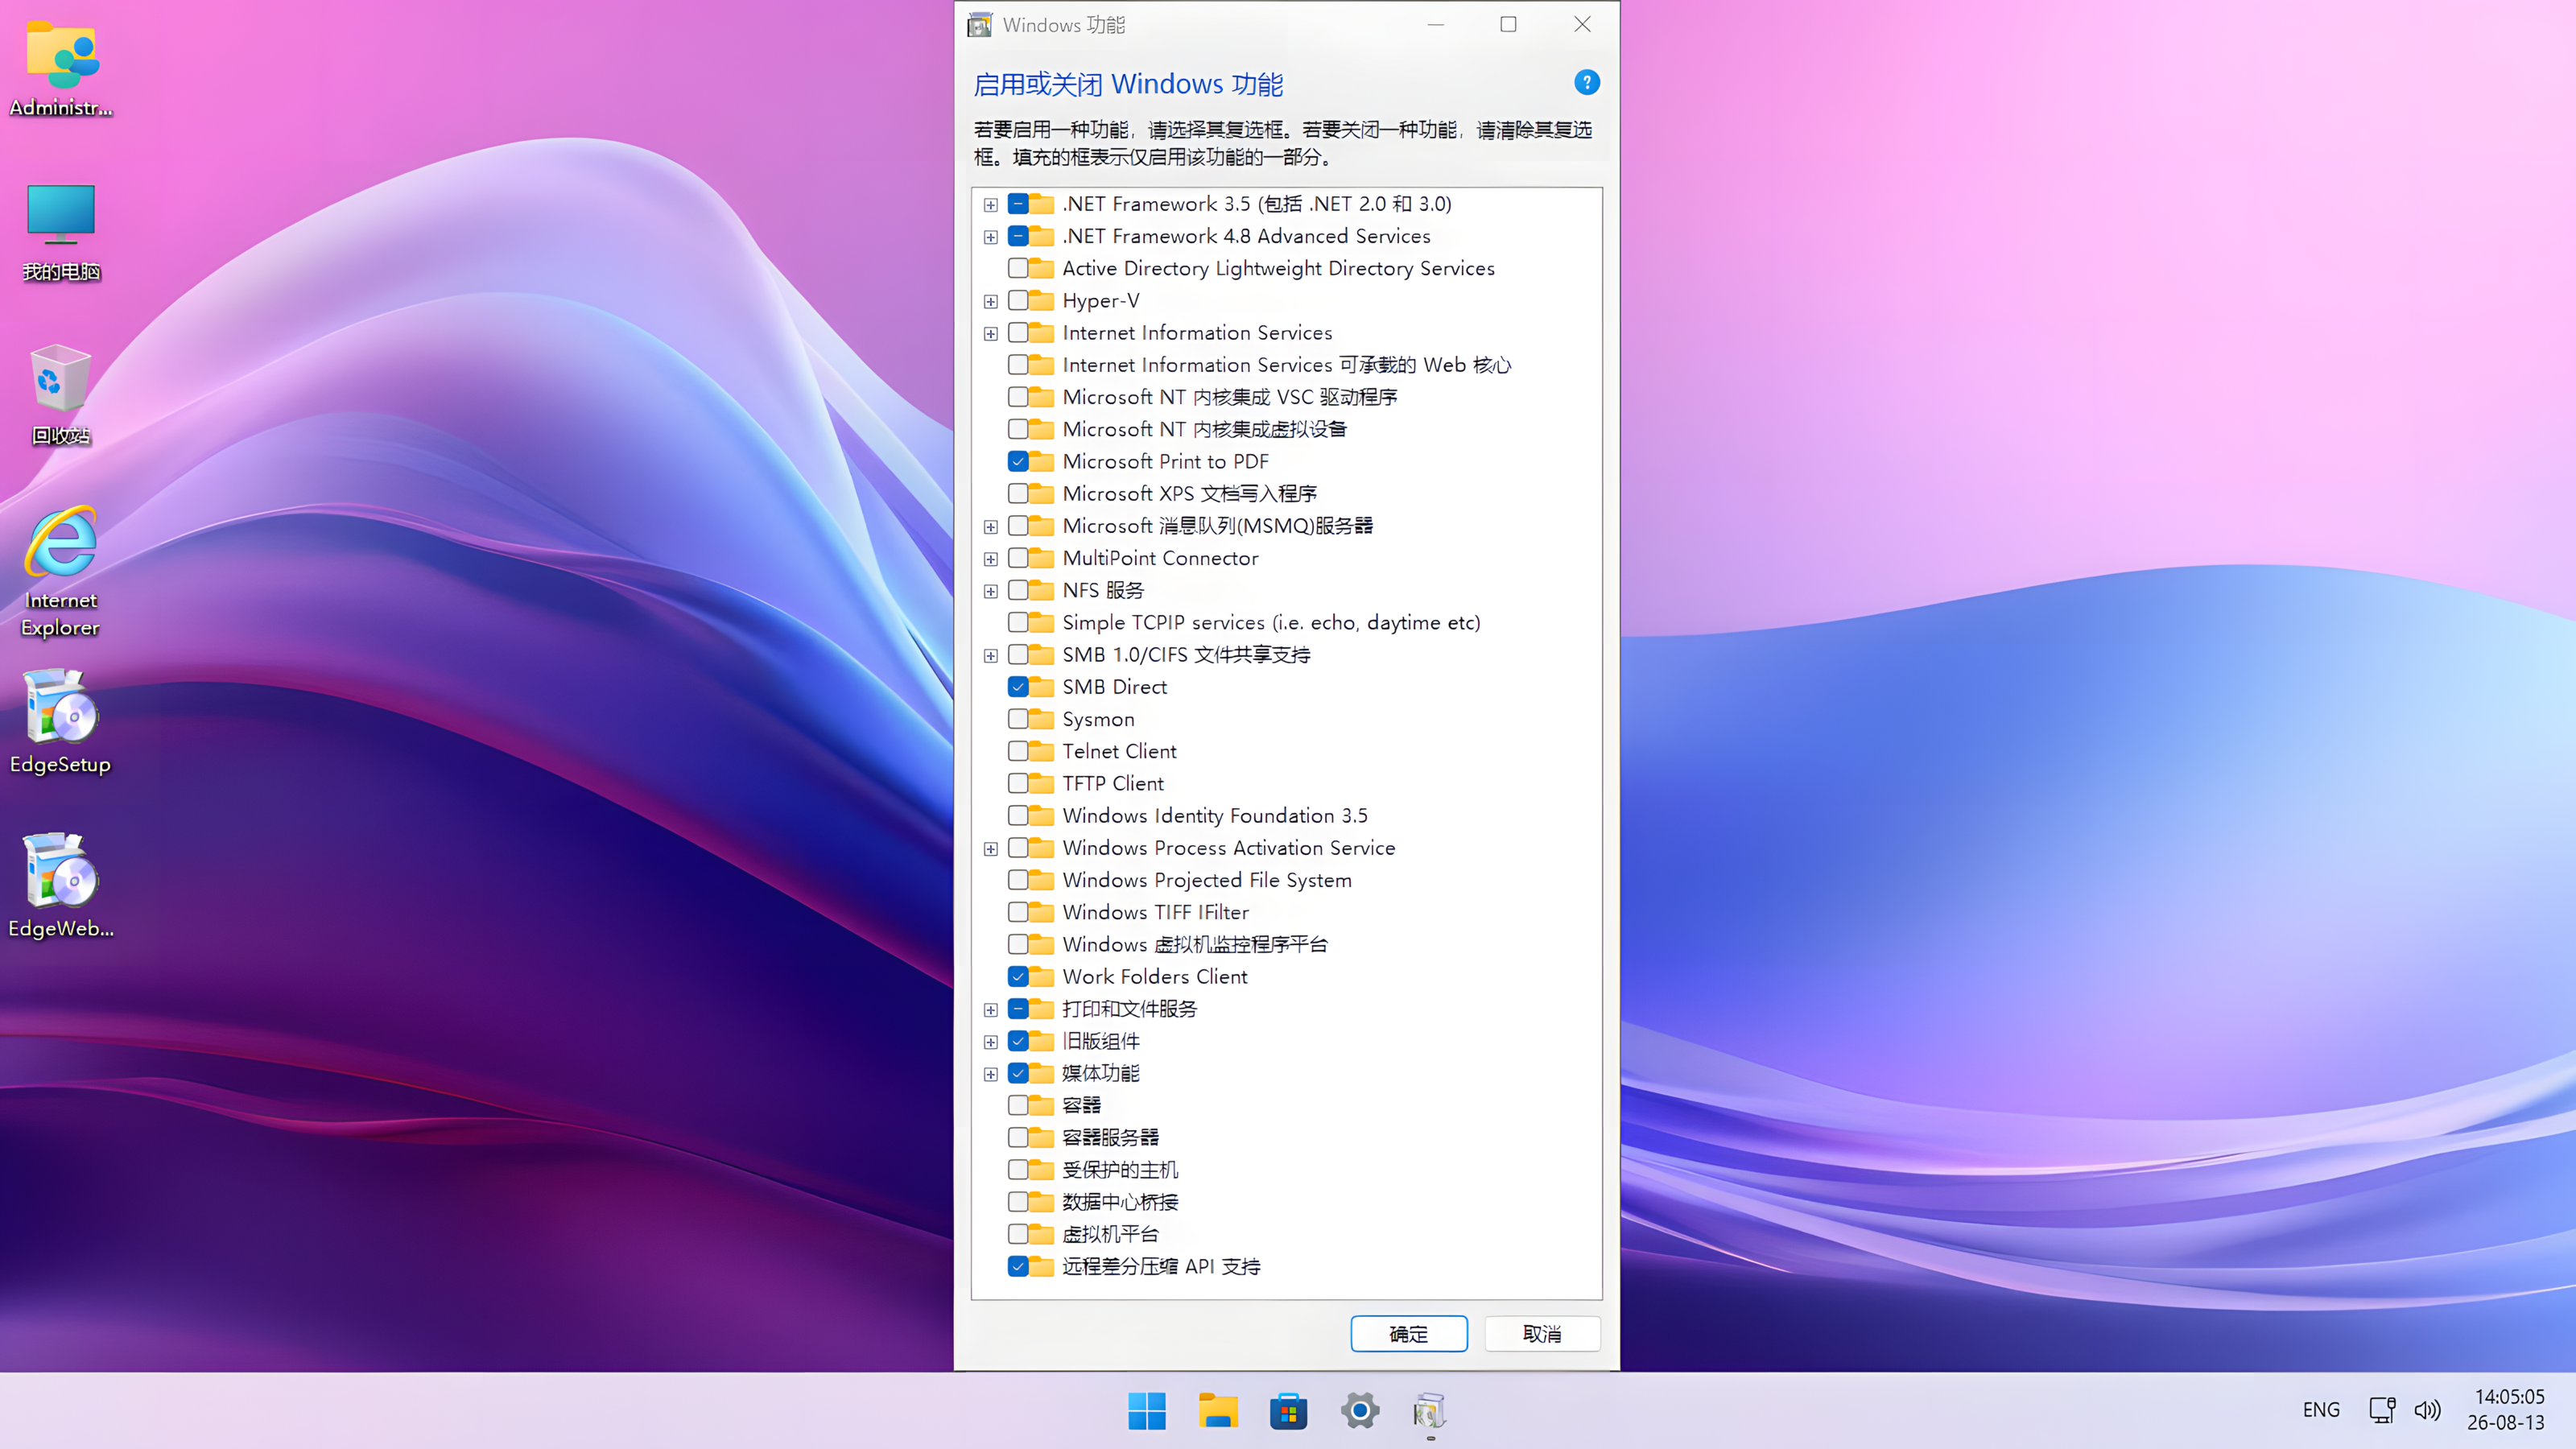Click the Windows 功能 title bar icon
The height and width of the screenshot is (1449, 2576).
pyautogui.click(x=980, y=24)
